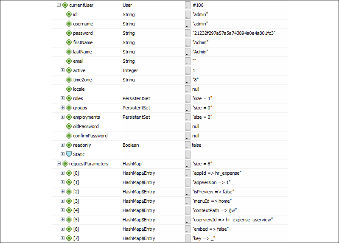339x243 pixels.
Task: Collapse the requestParameters HashMap node
Action: [x=59, y=164]
